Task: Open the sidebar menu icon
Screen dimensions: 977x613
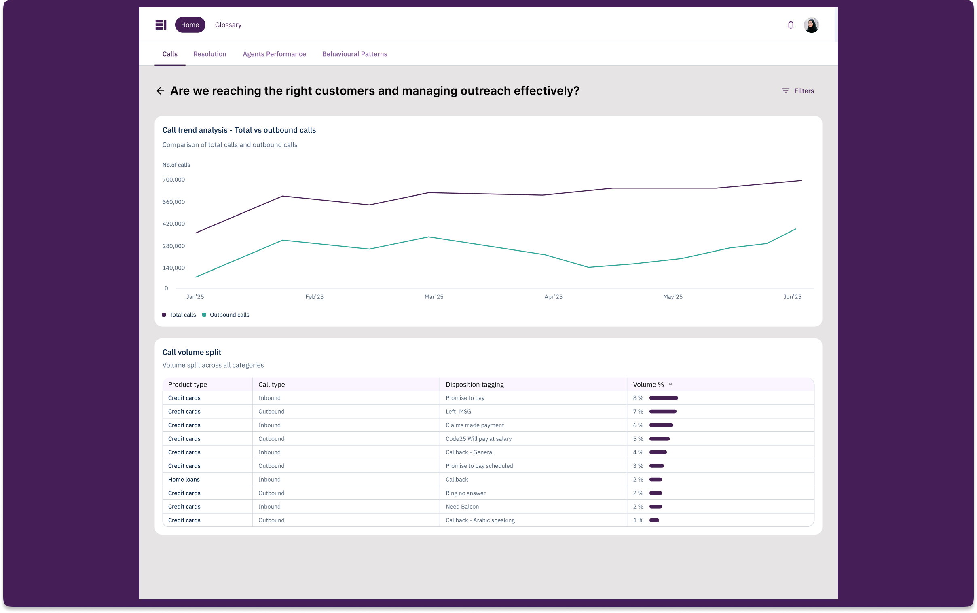Action: coord(161,25)
